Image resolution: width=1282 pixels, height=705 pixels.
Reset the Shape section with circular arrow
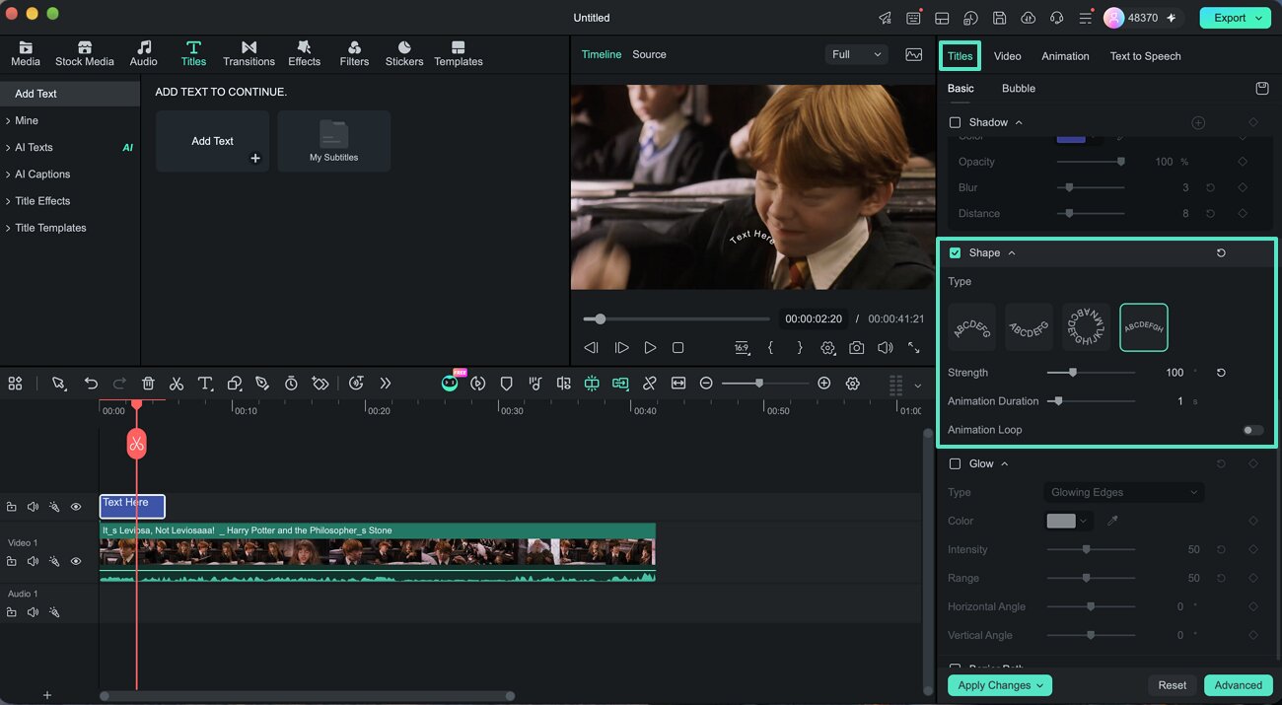point(1221,253)
